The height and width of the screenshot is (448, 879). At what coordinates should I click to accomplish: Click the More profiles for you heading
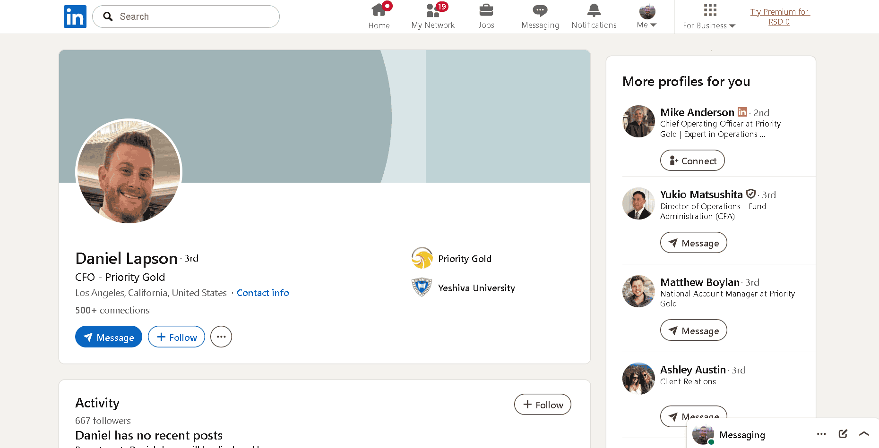coord(686,81)
